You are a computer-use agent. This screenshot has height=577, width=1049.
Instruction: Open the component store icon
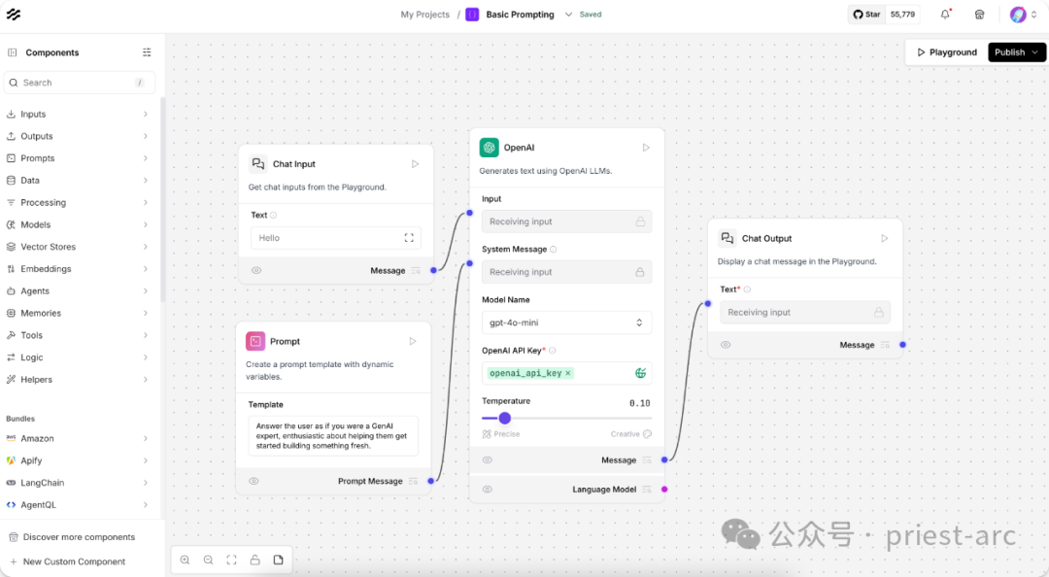click(979, 14)
